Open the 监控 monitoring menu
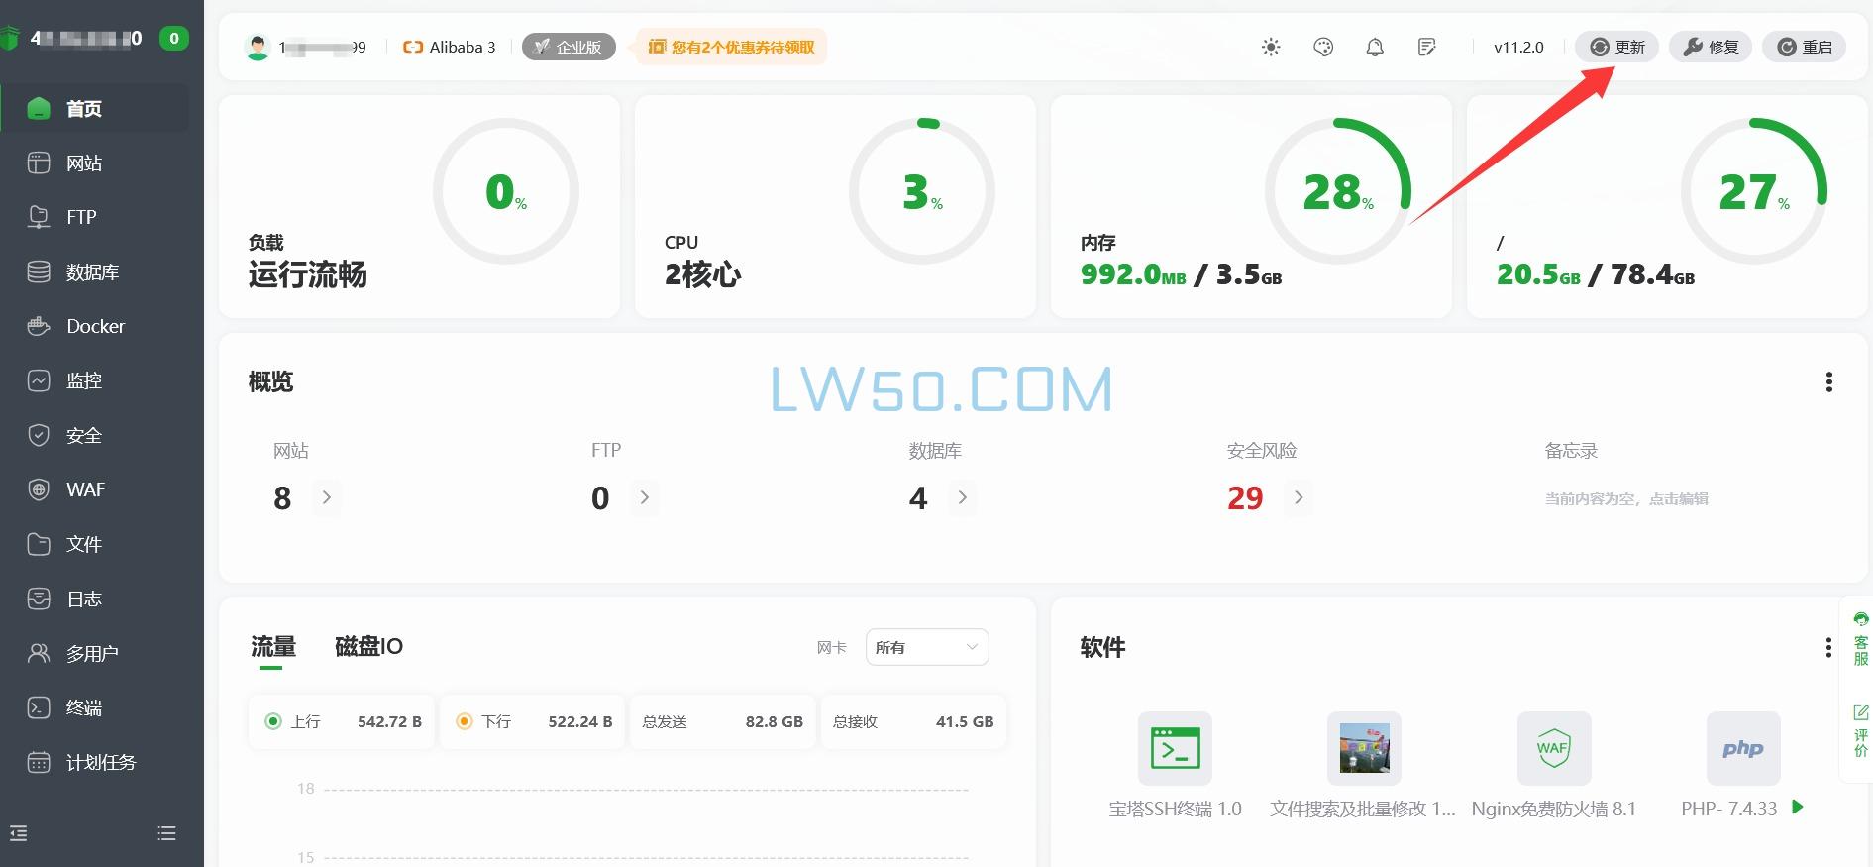Viewport: 1873px width, 867px height. 95,380
